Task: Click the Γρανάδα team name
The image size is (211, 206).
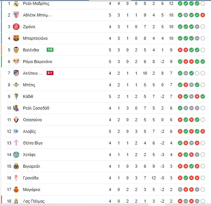Action: (x=31, y=178)
